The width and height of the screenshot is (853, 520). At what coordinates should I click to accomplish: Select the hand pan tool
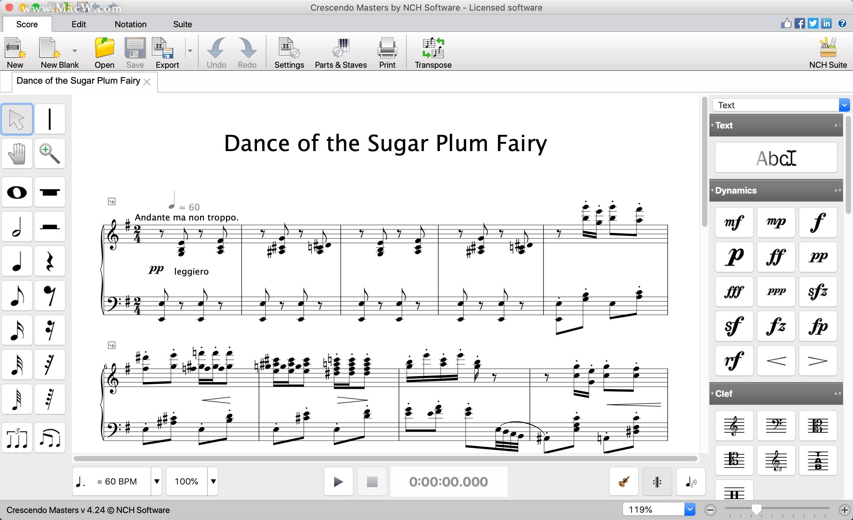(x=17, y=153)
